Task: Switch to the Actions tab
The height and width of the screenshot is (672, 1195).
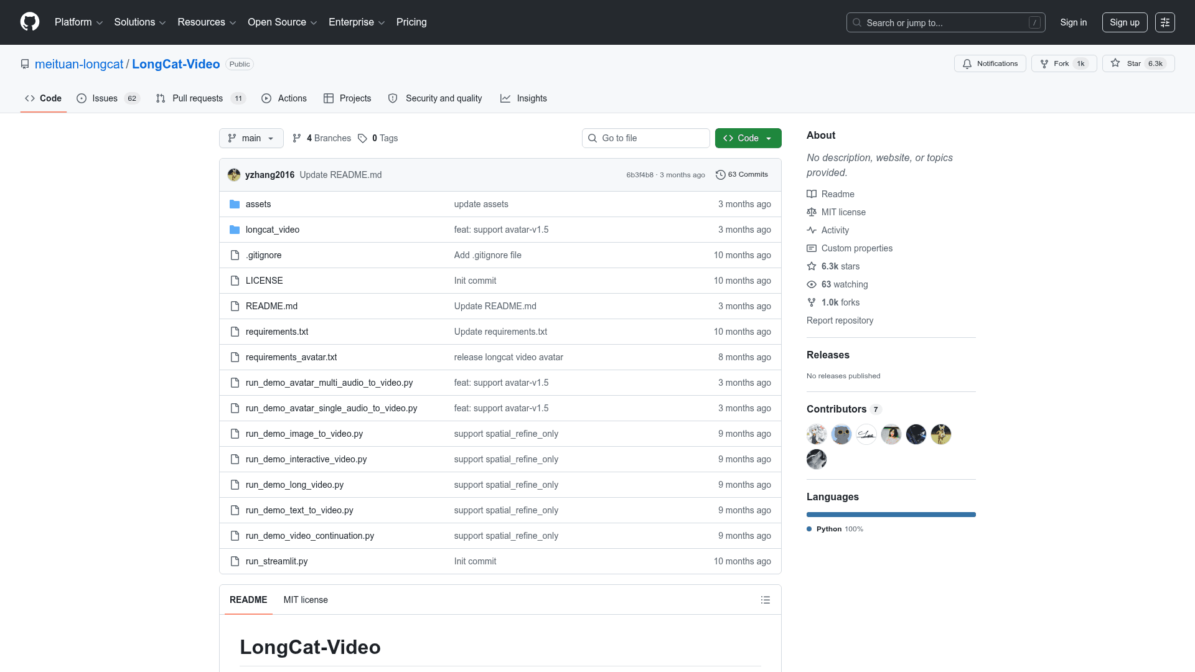Action: coord(284,98)
